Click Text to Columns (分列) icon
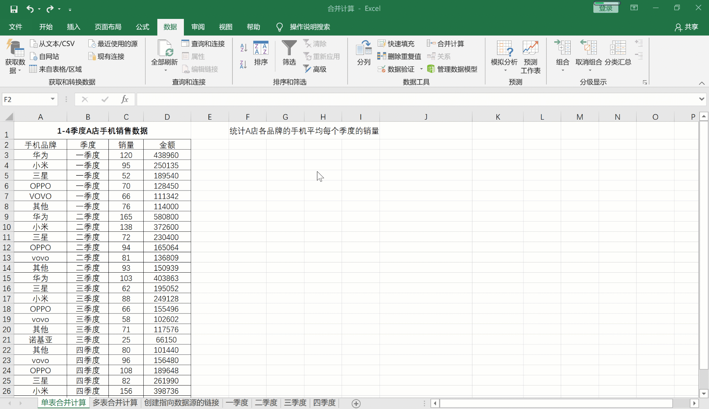 (364, 53)
